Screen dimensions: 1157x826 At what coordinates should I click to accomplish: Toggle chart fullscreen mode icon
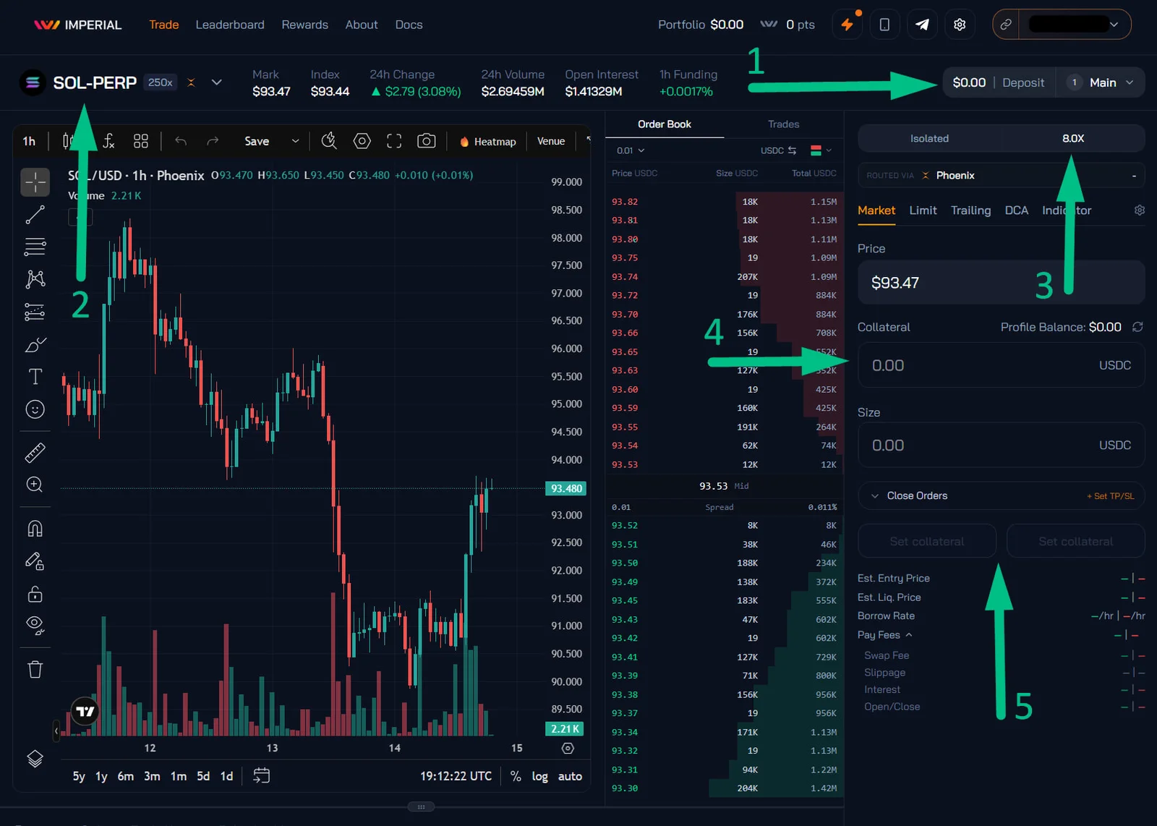tap(394, 141)
